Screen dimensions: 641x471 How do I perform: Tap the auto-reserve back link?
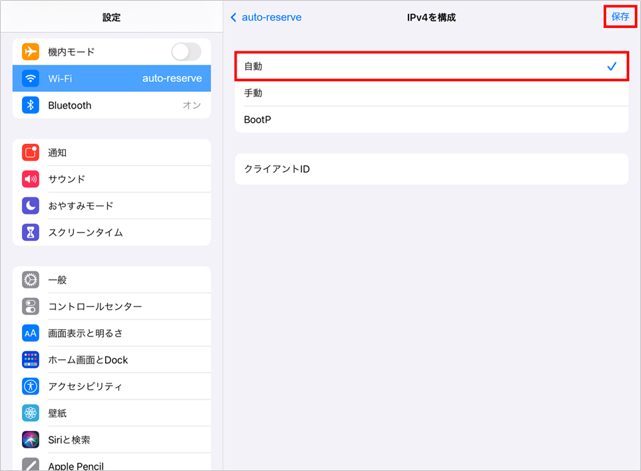(271, 17)
